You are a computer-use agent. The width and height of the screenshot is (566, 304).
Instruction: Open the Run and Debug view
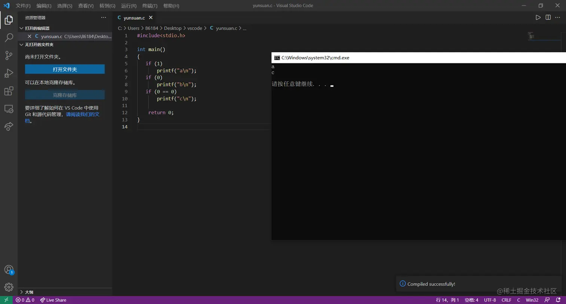coord(9,73)
